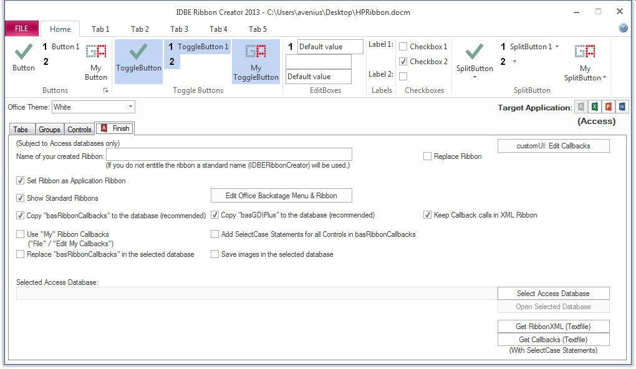Switch to ribbon Tab 3
The height and width of the screenshot is (369, 636).
(179, 29)
